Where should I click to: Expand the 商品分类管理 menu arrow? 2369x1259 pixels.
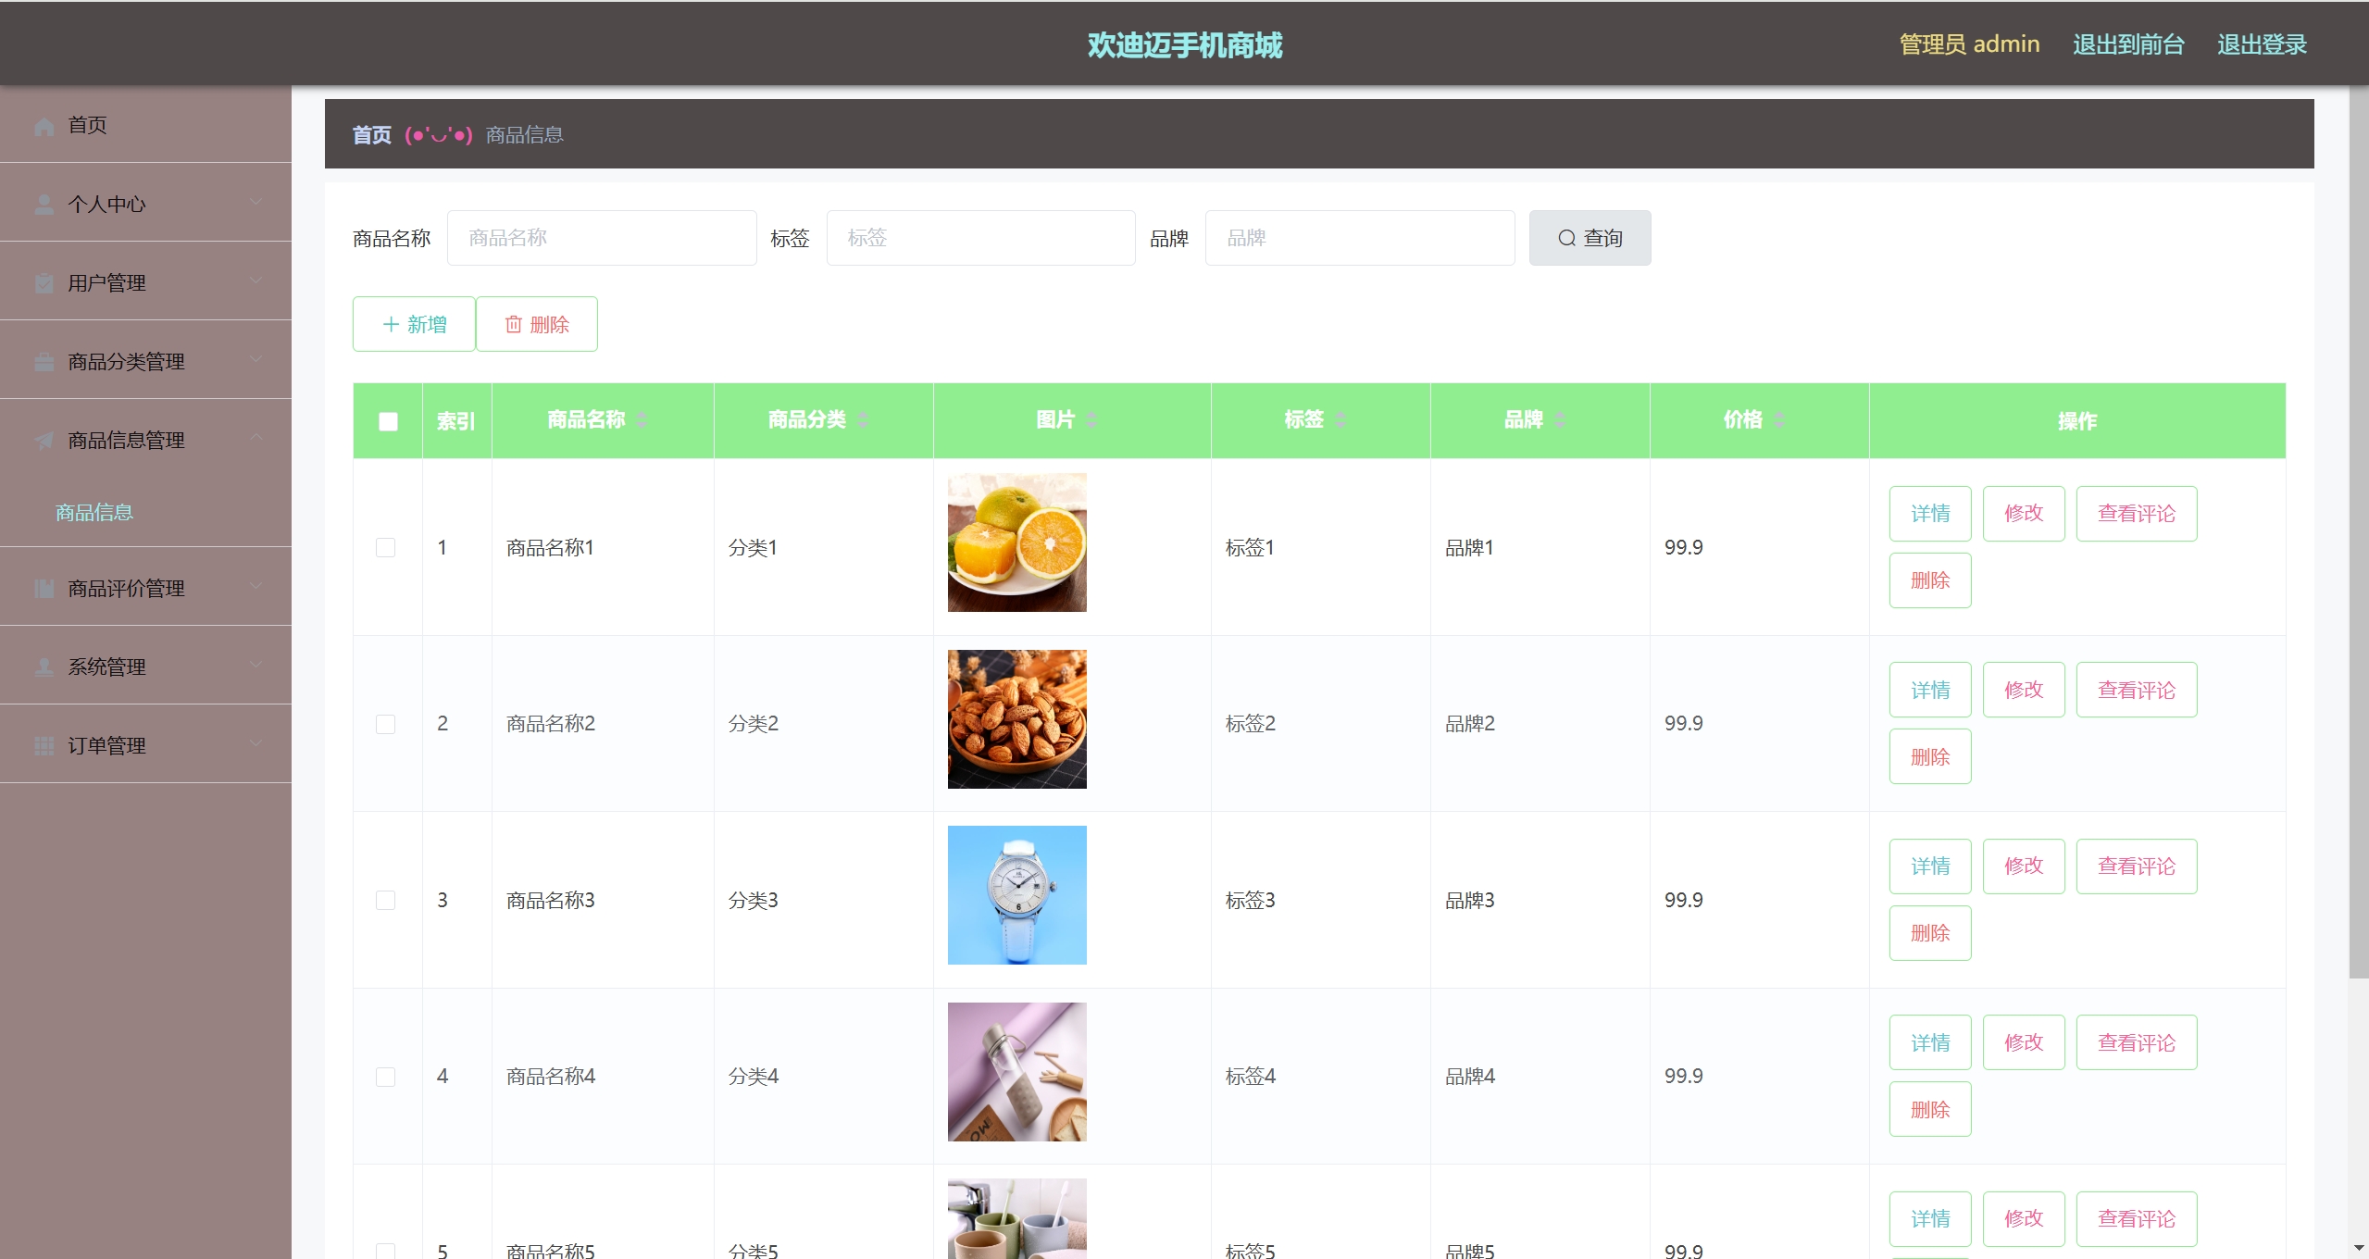[256, 358]
